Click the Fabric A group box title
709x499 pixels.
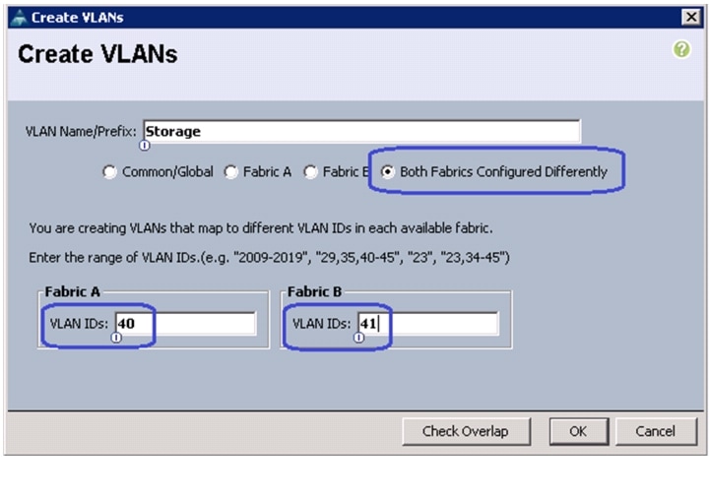72,292
